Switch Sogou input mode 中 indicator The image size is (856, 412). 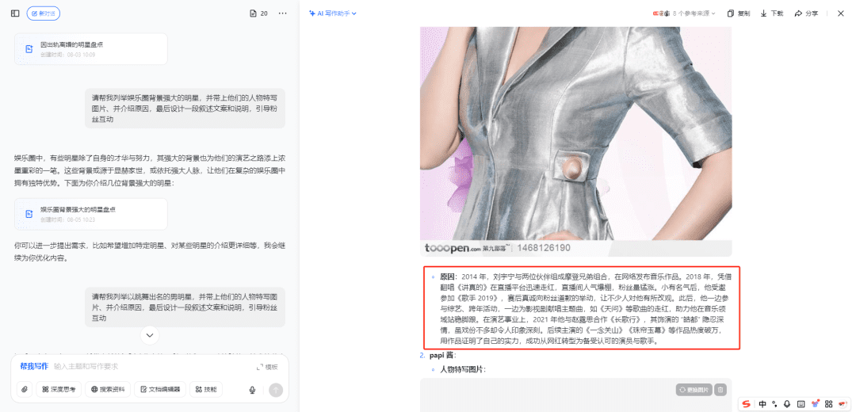[762, 404]
